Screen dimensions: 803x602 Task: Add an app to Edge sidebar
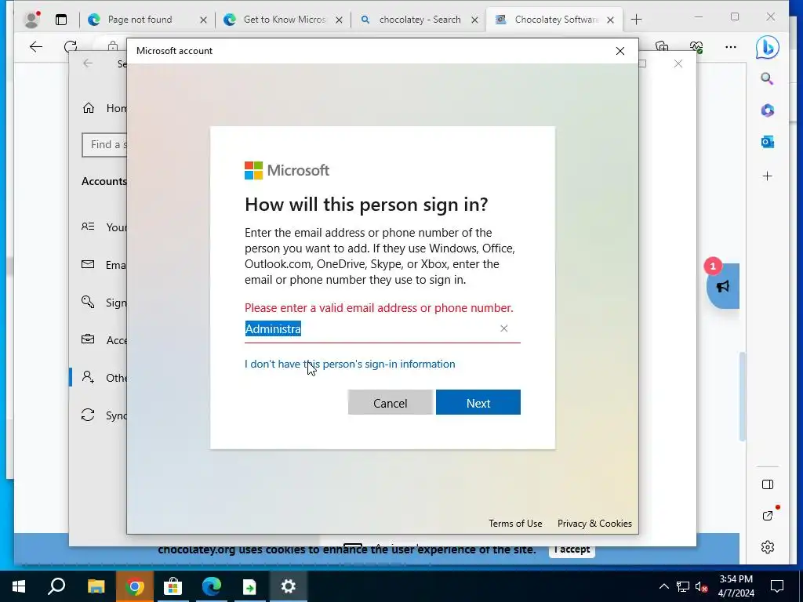(x=767, y=176)
